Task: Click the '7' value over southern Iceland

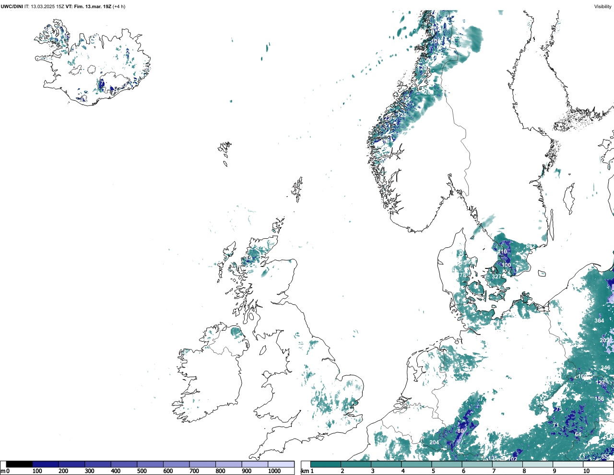Action: (x=102, y=83)
